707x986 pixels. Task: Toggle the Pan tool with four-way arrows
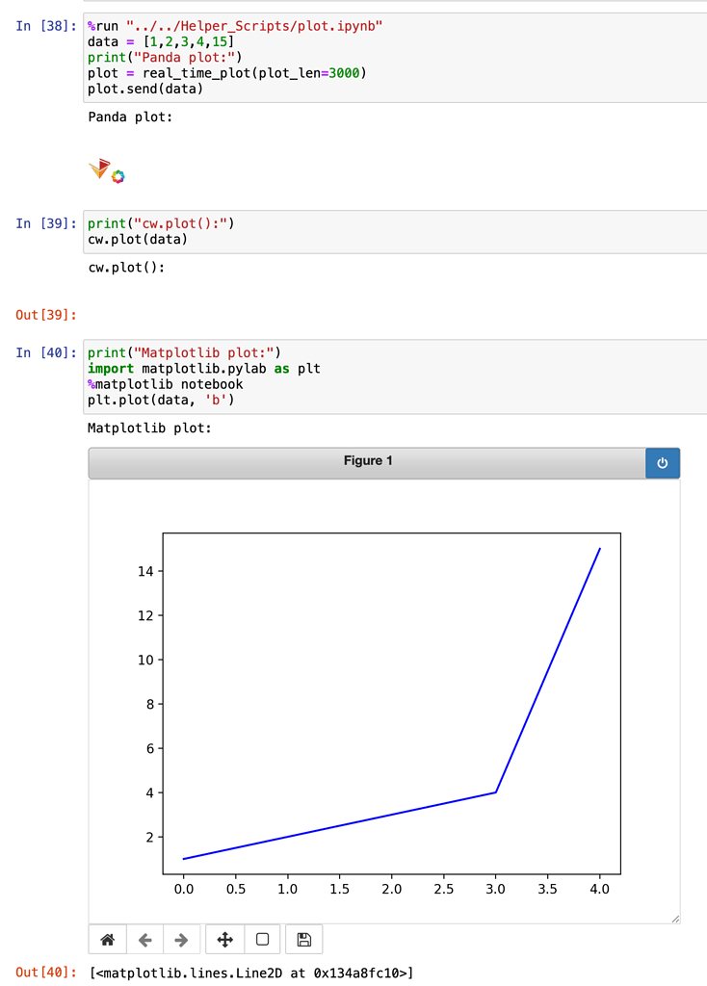(x=224, y=940)
